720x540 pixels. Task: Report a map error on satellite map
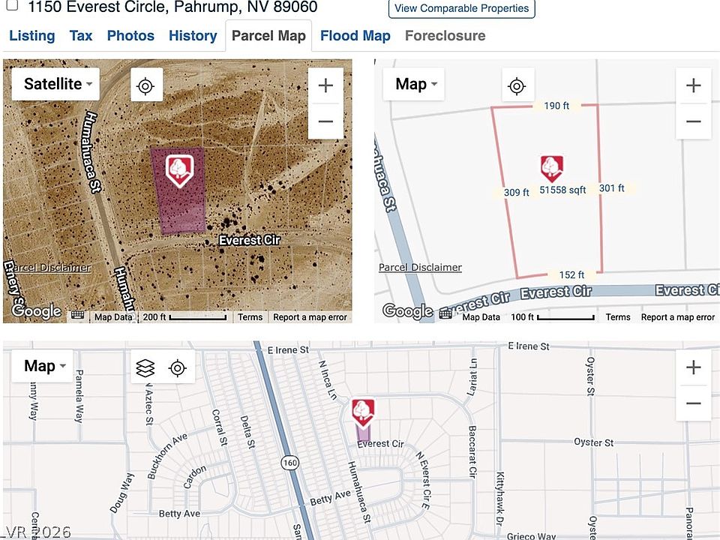310,316
